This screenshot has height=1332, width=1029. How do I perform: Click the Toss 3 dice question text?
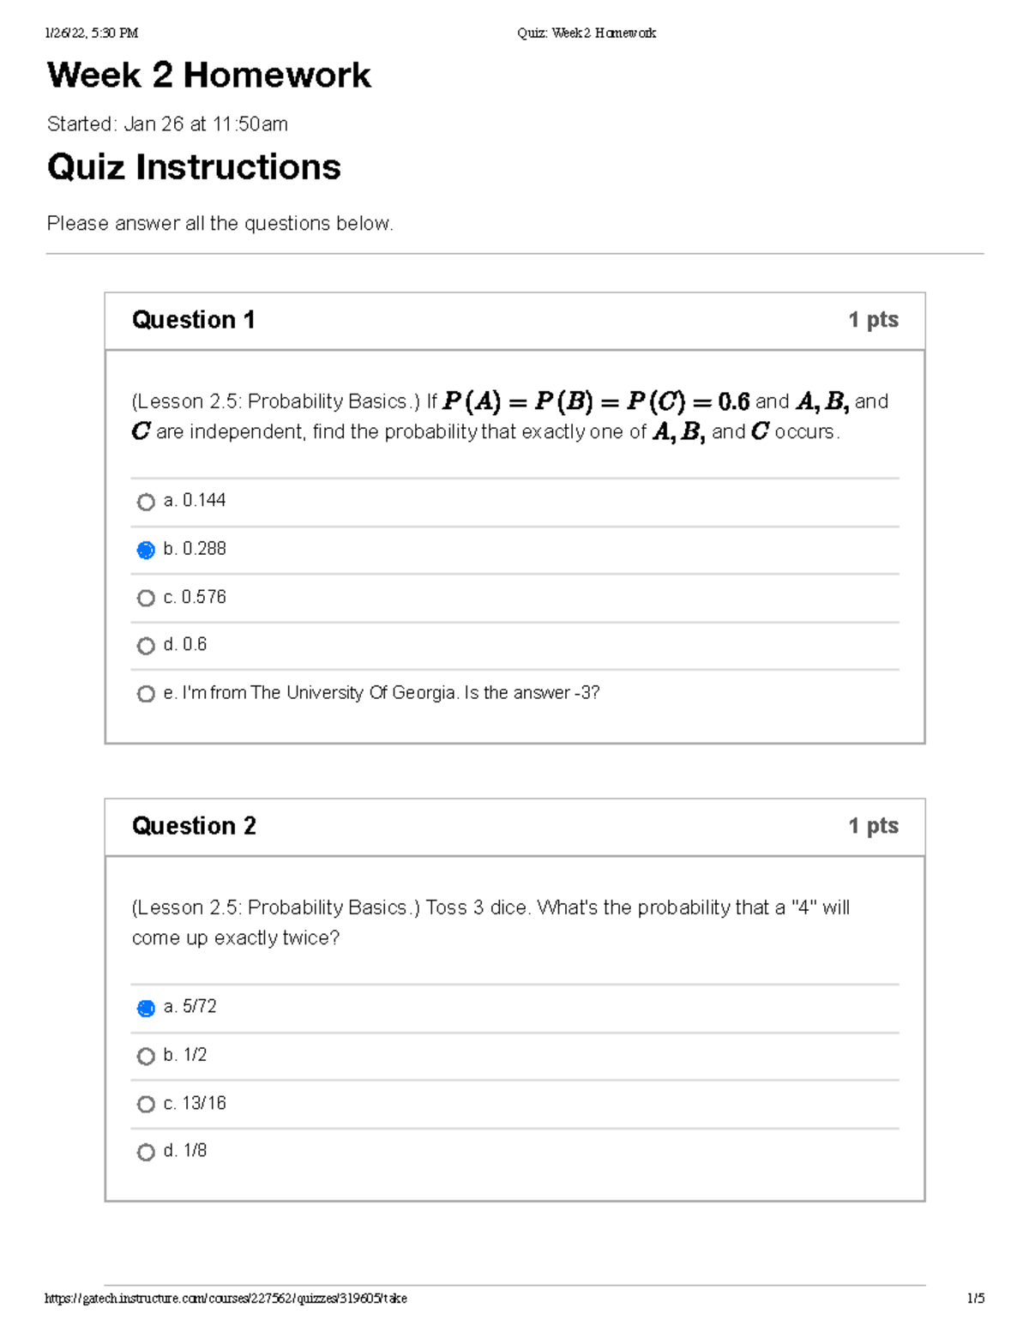[490, 922]
